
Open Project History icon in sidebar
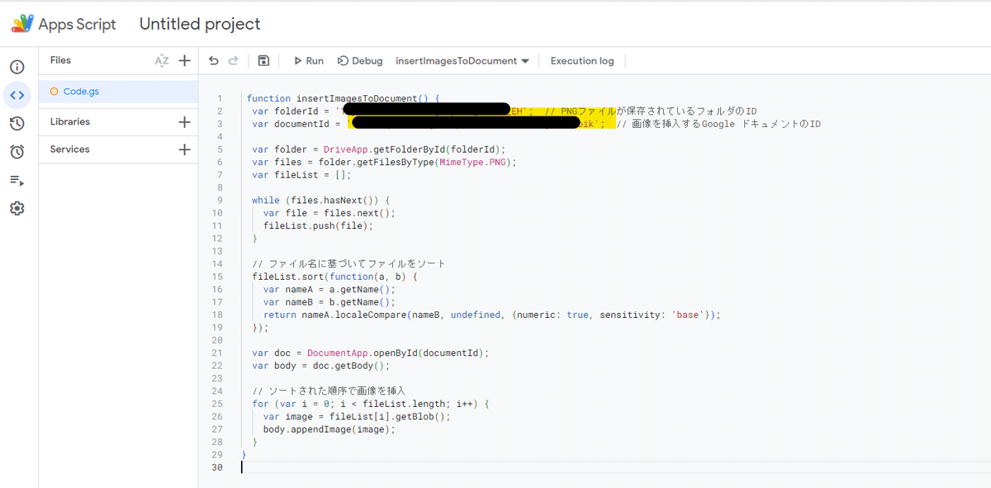pyautogui.click(x=17, y=124)
